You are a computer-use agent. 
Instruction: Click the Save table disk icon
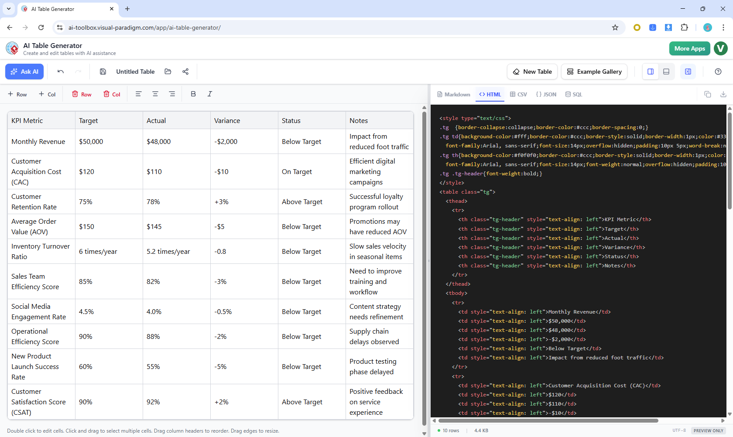103,72
